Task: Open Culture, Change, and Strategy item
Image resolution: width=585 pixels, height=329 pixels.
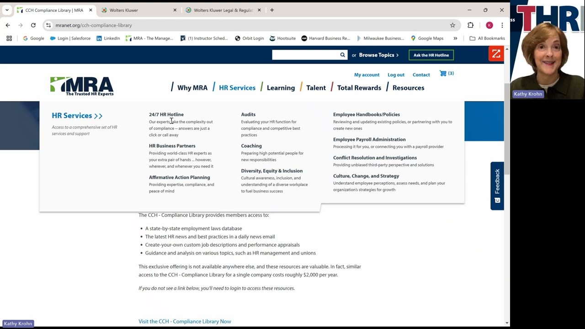Action: (366, 176)
